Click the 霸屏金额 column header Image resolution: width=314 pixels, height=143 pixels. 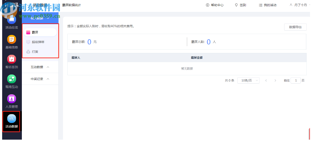pos(197,58)
